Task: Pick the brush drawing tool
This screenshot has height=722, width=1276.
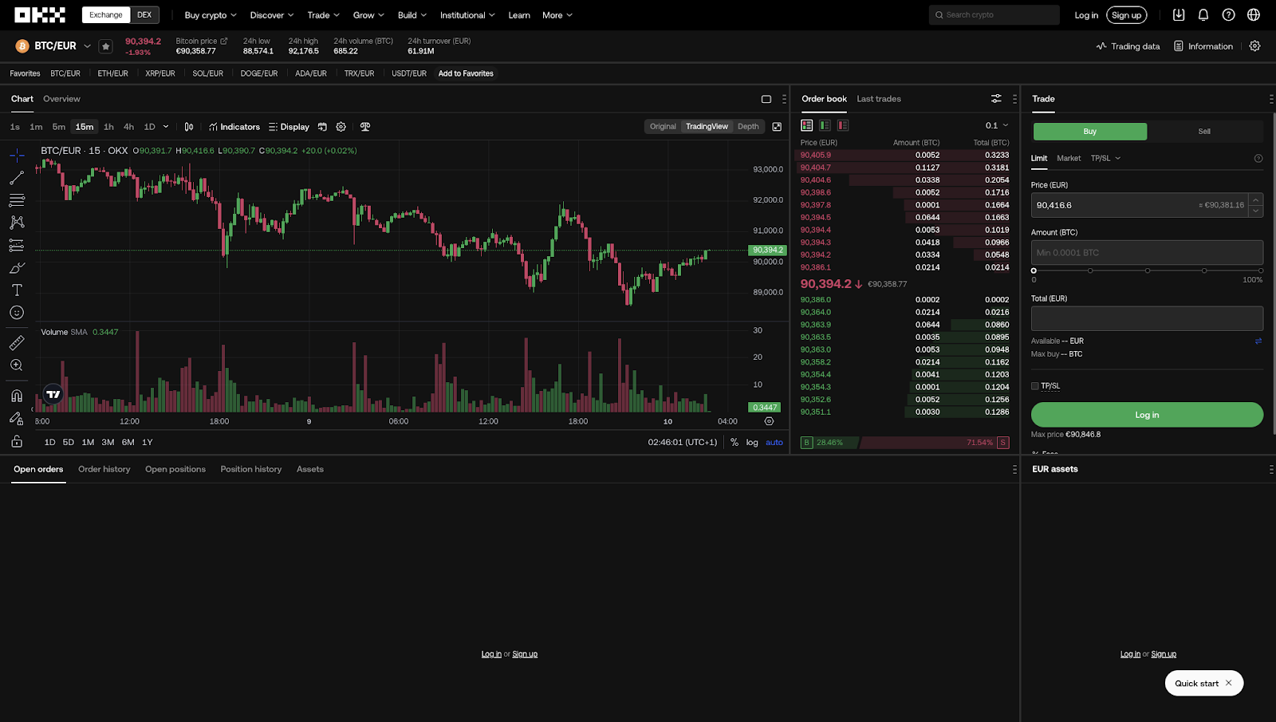Action: [16, 267]
